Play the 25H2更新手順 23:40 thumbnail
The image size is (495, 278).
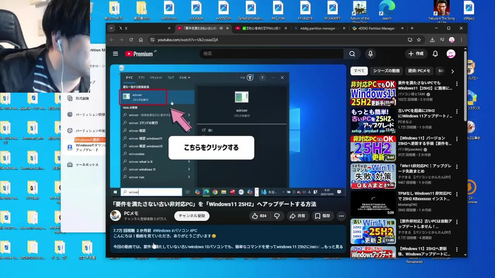[373, 93]
